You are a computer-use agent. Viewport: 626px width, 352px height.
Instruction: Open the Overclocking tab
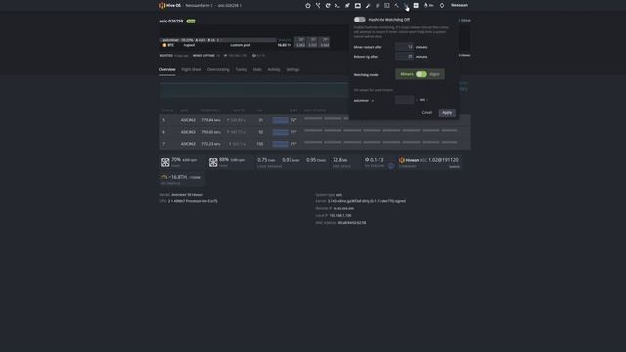[x=218, y=69]
